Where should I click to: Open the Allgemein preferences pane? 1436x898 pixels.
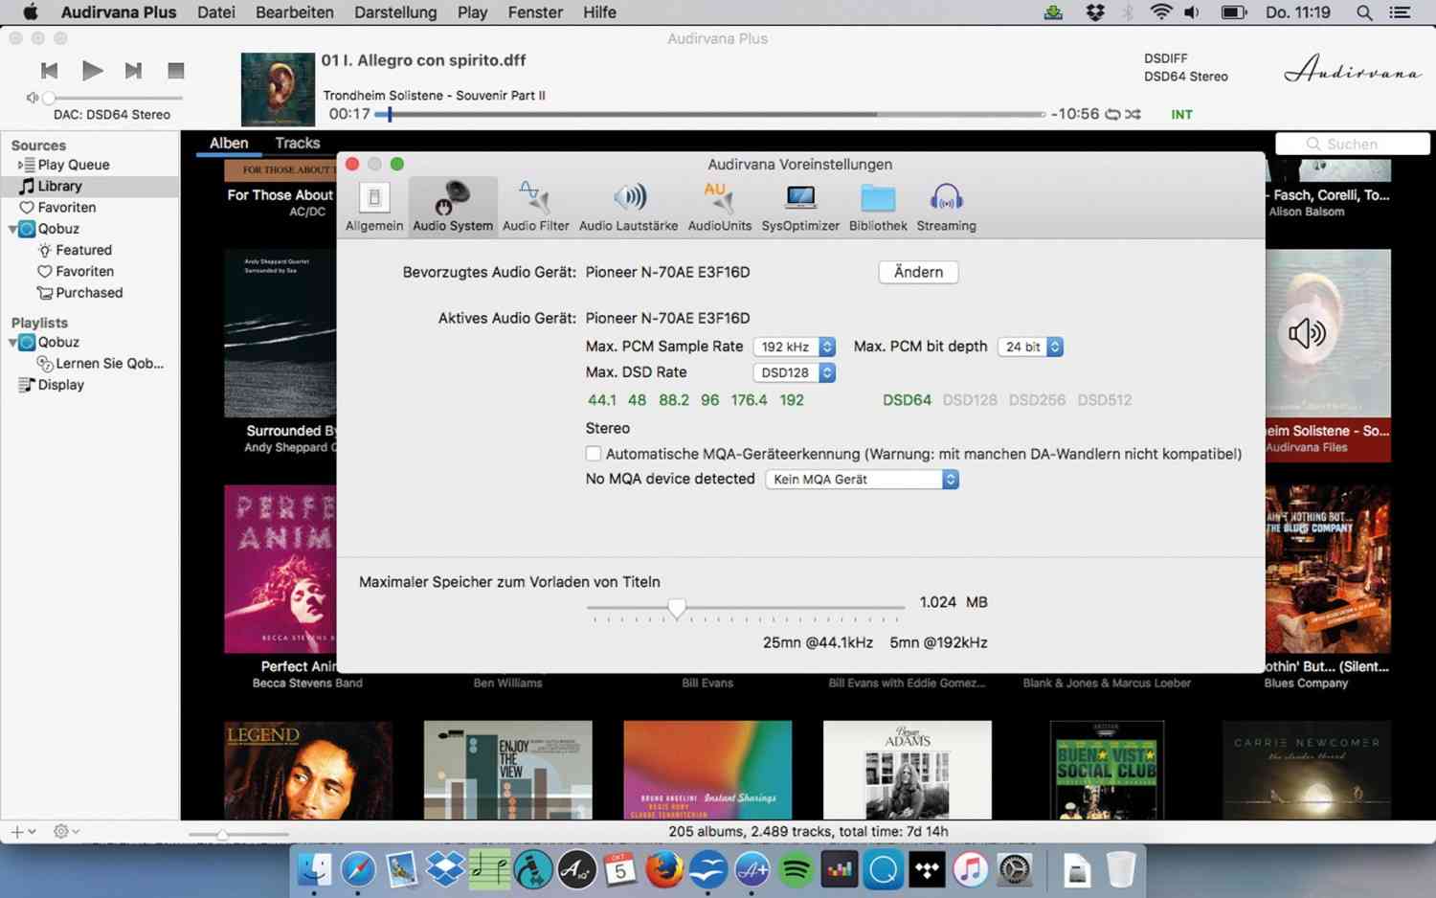coord(374,207)
